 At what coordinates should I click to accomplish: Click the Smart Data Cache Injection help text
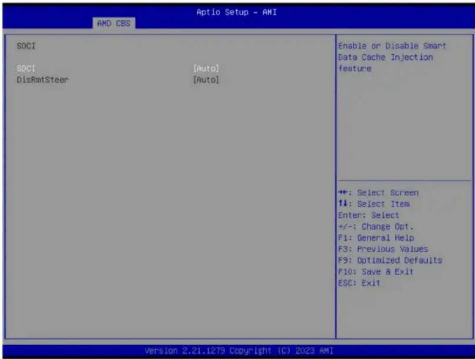392,57
